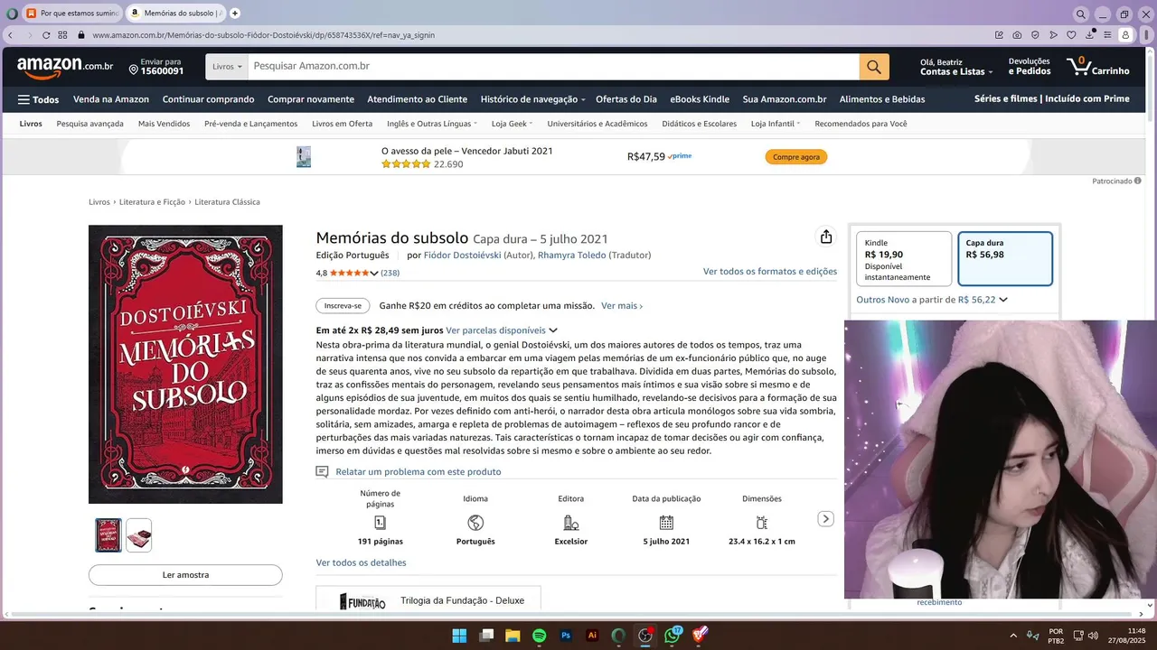
Task: Open Ofertas do Dia in the nav bar
Action: coord(626,99)
